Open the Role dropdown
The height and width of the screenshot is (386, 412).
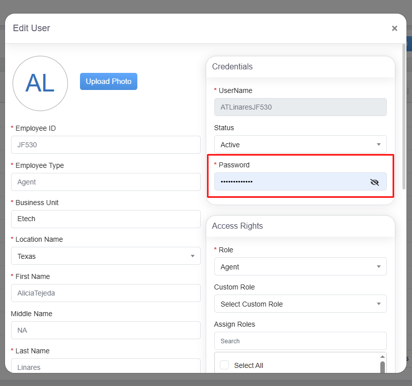[x=300, y=267]
